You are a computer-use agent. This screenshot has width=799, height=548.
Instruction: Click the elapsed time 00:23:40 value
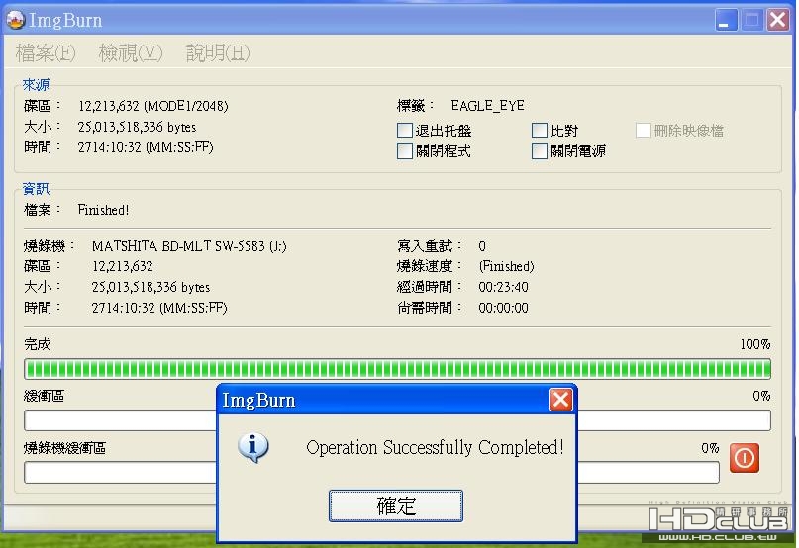point(503,287)
